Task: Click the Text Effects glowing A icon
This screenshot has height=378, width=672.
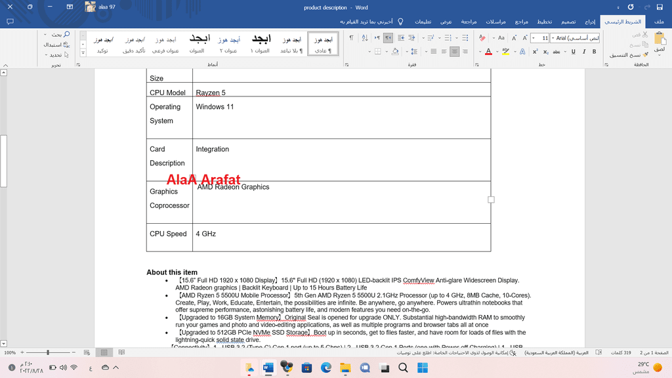Action: coord(522,51)
